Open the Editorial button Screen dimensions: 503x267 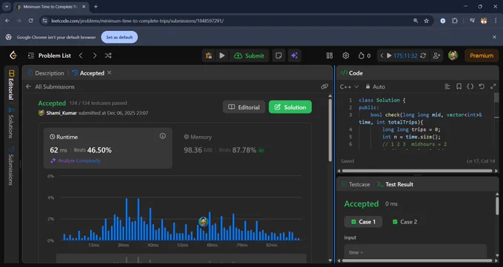(244, 107)
